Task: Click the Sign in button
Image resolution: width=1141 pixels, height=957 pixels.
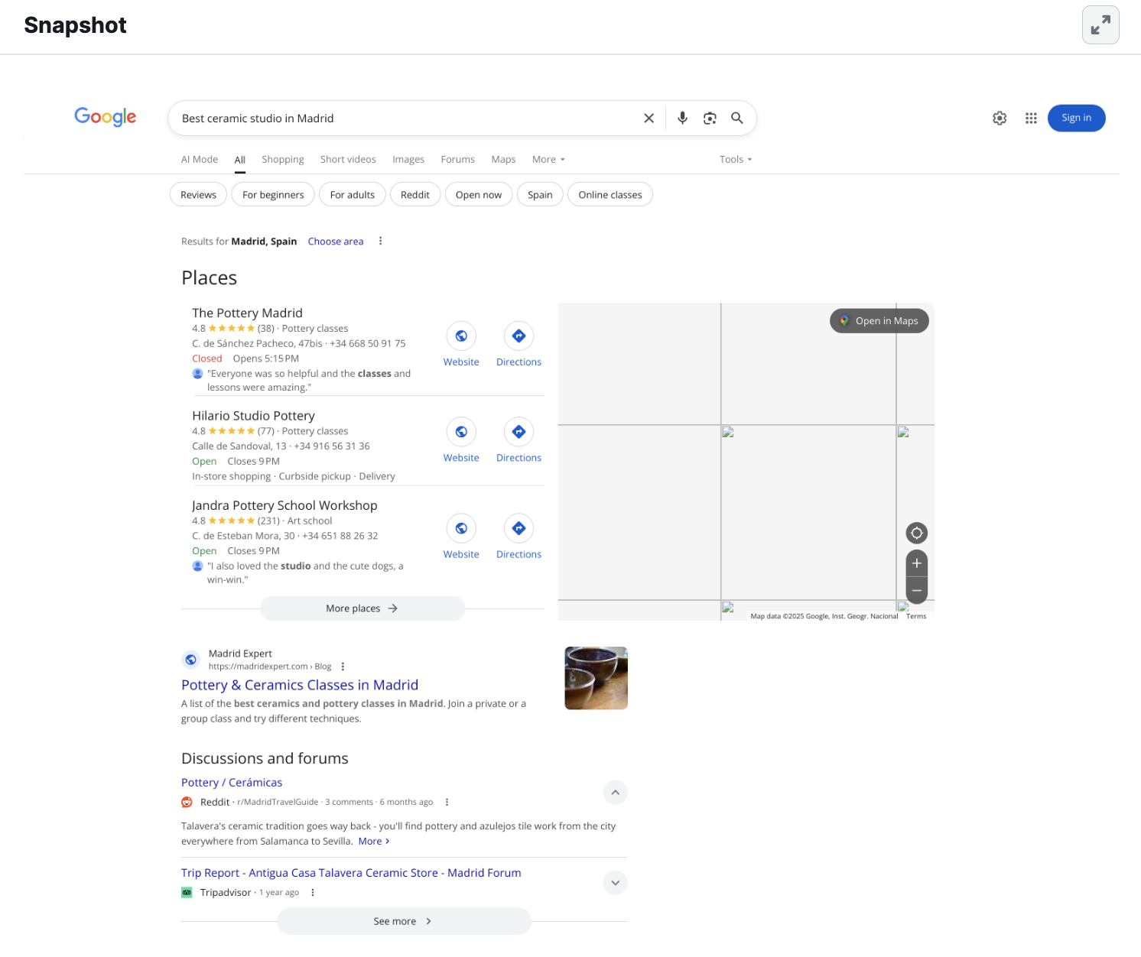Action: [1076, 118]
